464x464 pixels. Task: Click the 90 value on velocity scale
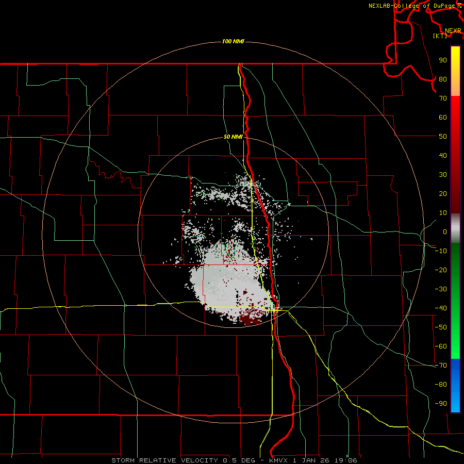[443, 60]
